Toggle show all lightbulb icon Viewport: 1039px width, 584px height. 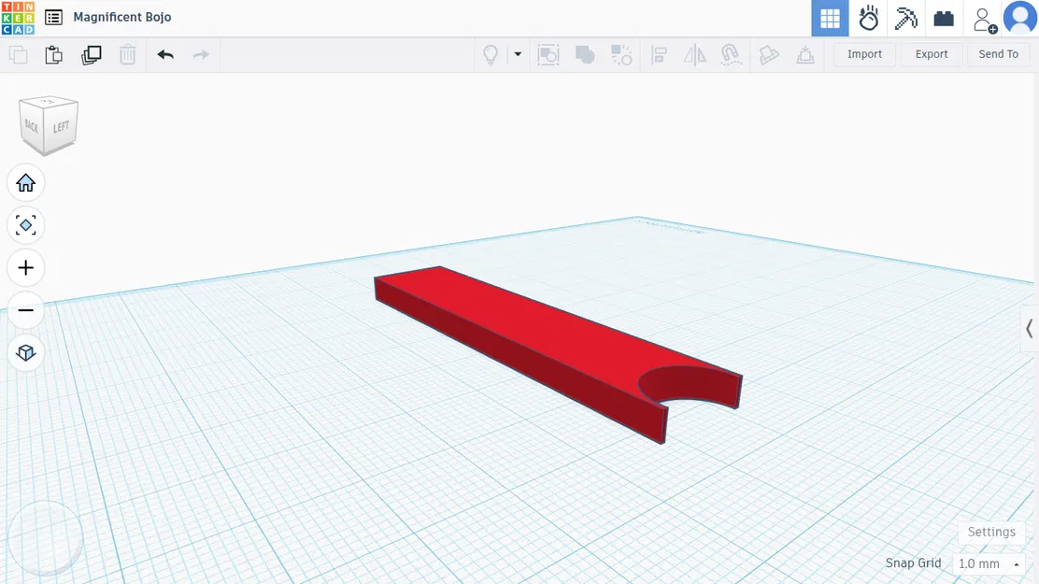pyautogui.click(x=491, y=54)
